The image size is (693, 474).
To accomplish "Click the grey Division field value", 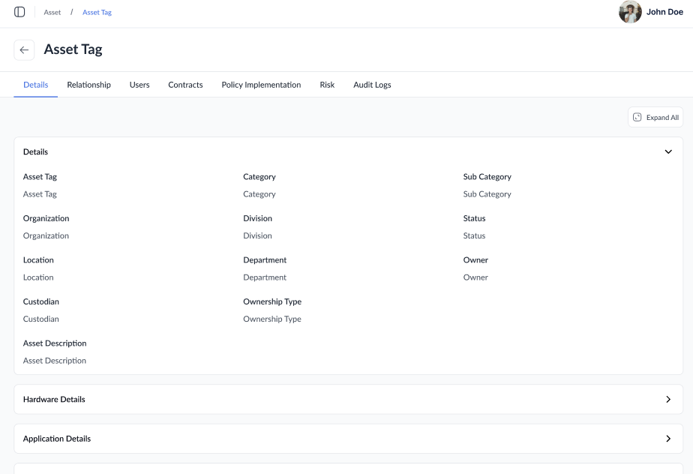I will 257,235.
